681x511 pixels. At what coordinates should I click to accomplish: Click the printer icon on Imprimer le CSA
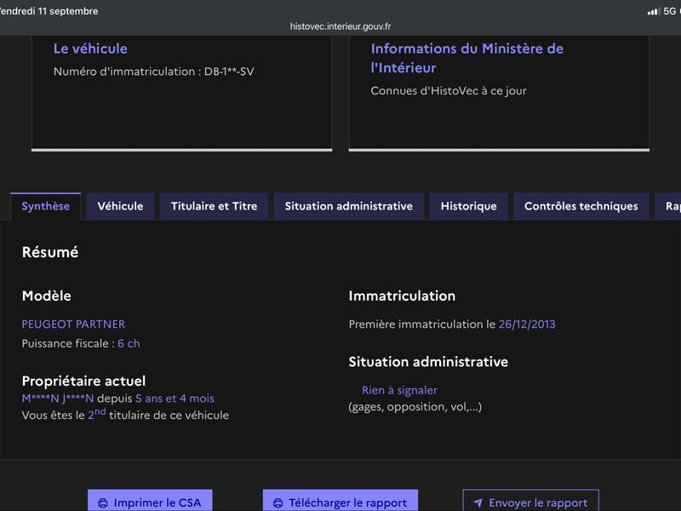[x=103, y=503]
